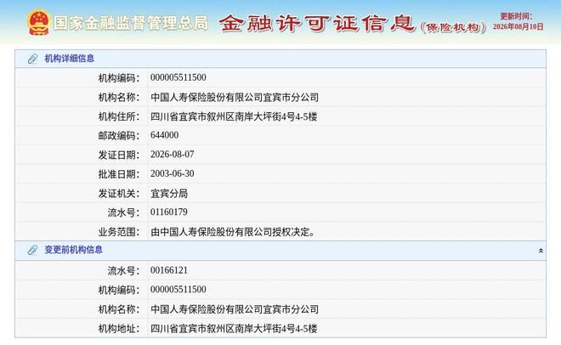561x345 pixels.
Task: Click the national emblem logo
Action: pyautogui.click(x=38, y=23)
